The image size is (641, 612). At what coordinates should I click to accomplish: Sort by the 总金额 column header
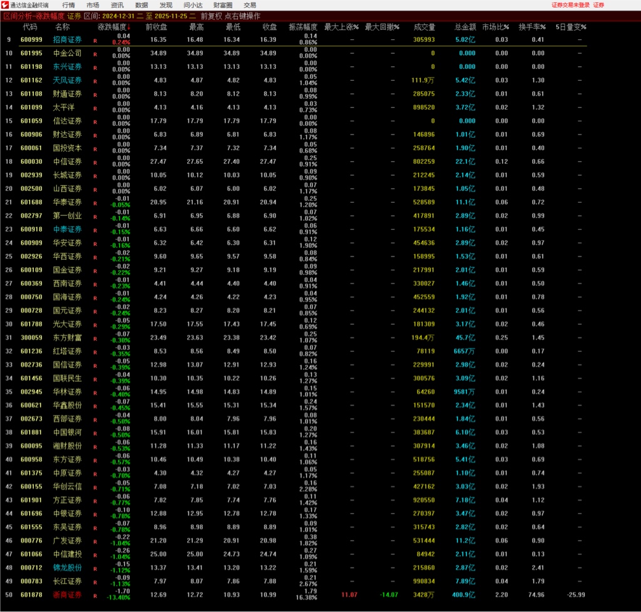point(465,27)
